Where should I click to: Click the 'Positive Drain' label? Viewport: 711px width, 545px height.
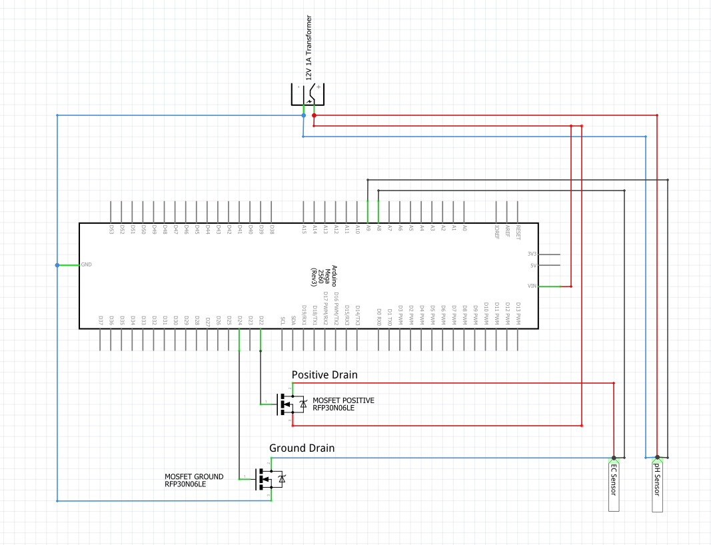[325, 375]
